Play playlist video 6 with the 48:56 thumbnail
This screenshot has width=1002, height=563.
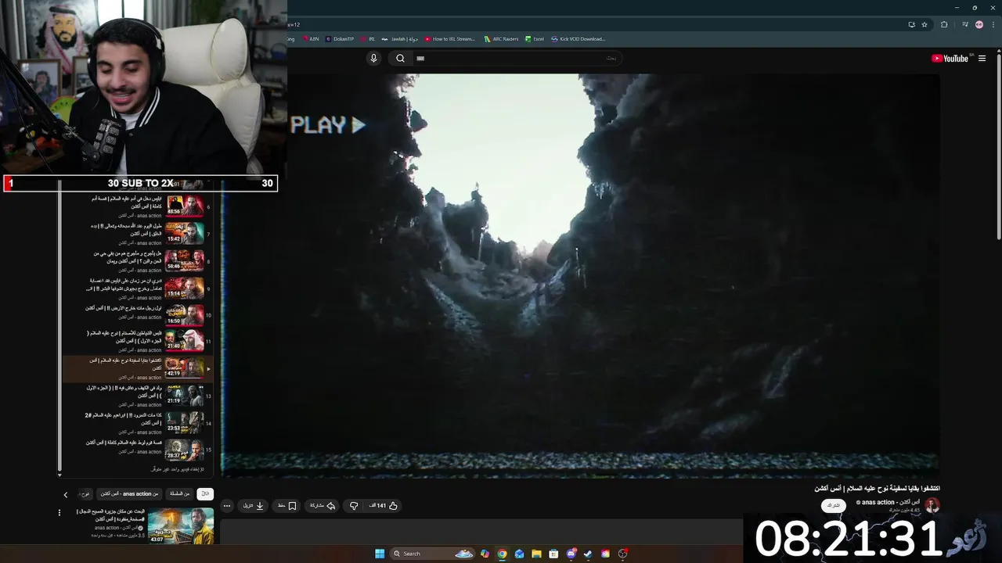coord(185,205)
